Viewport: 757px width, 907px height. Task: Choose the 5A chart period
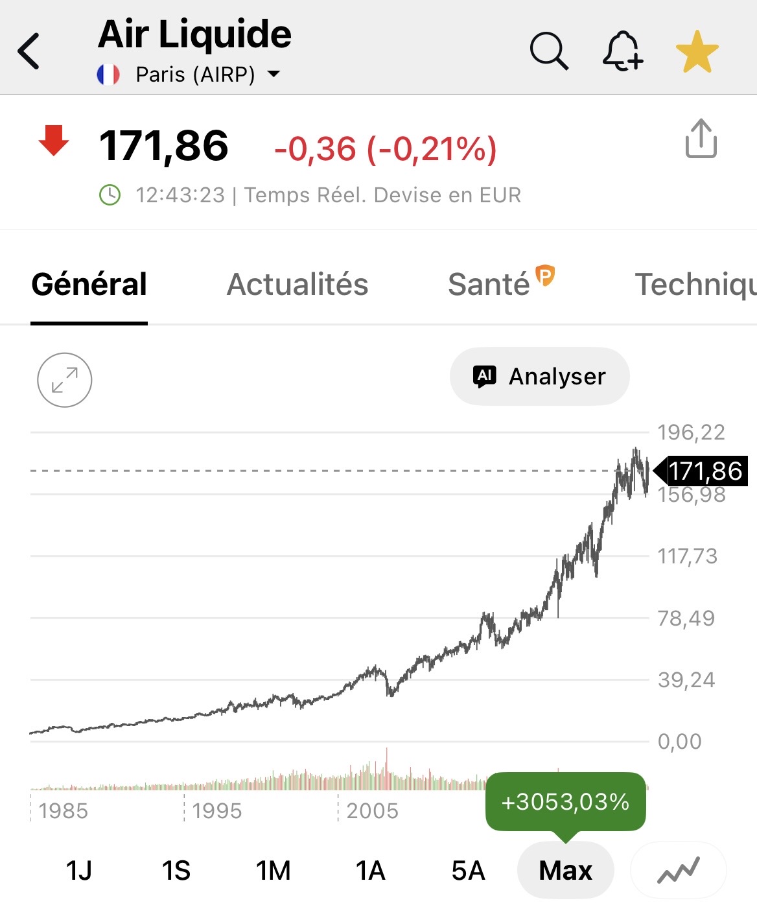click(468, 870)
